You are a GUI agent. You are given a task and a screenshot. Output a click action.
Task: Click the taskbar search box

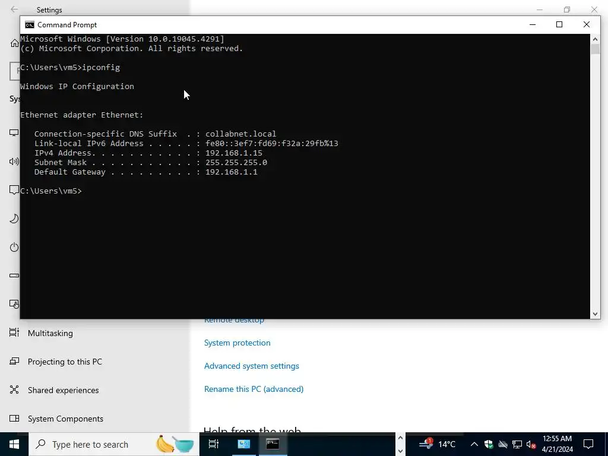pyautogui.click(x=114, y=444)
